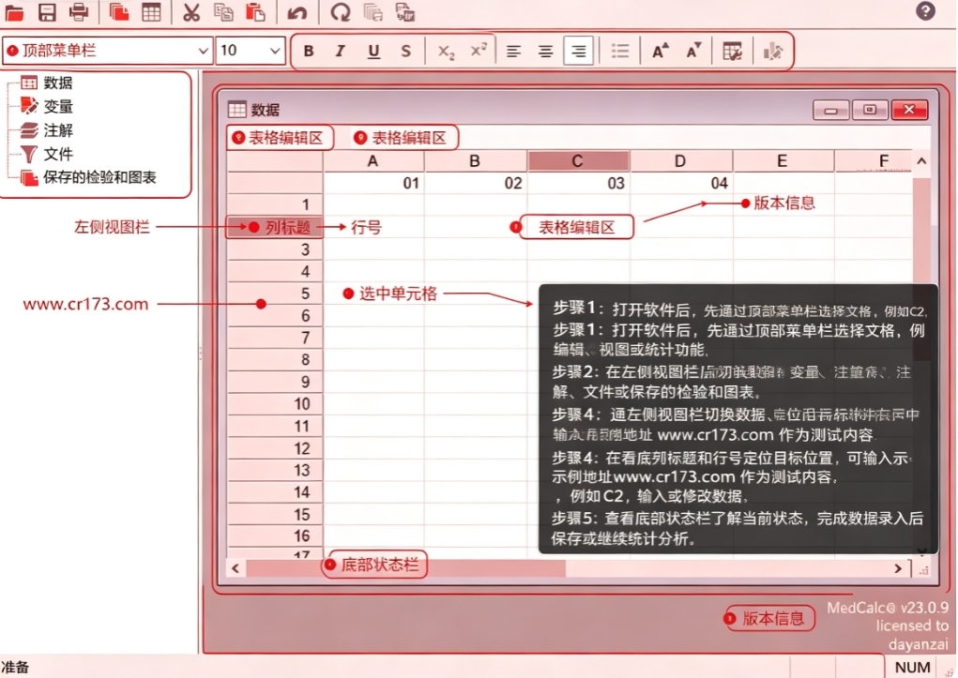Paste with the clipboard icon

pos(255,12)
